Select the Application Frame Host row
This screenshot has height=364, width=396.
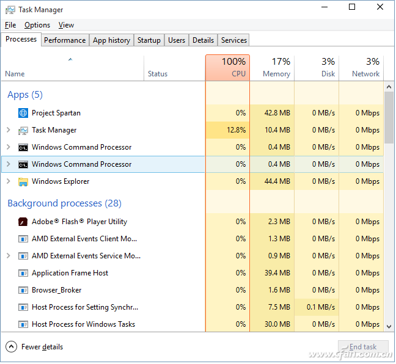click(x=193, y=274)
